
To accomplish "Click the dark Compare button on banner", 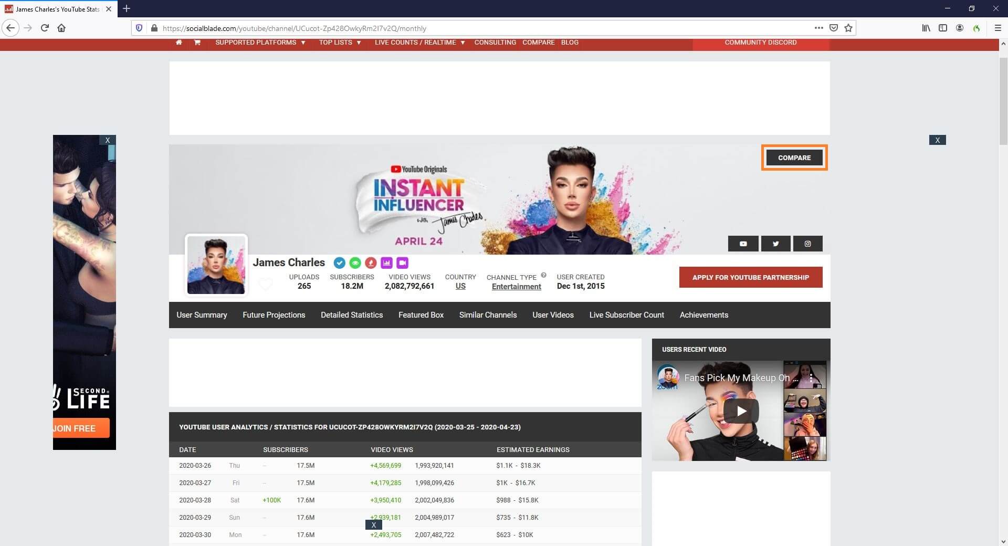I will pyautogui.click(x=794, y=157).
